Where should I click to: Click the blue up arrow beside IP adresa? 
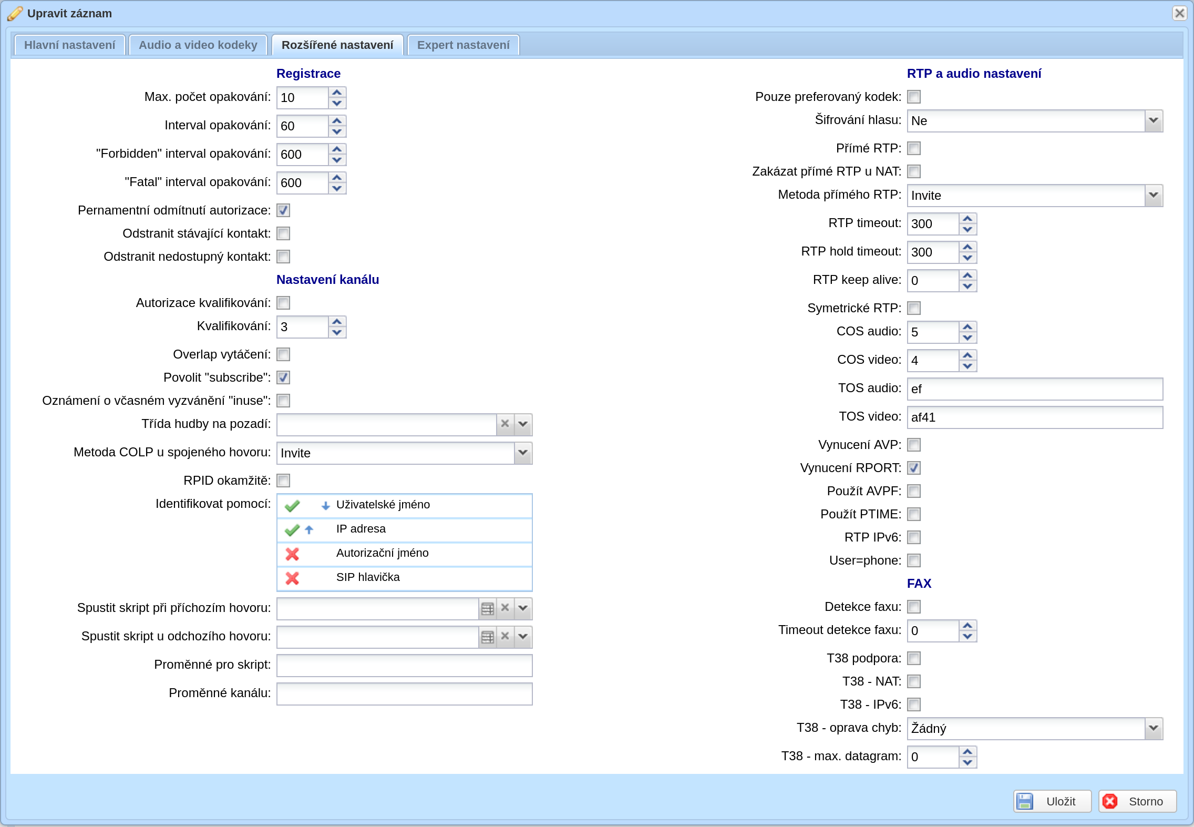pos(309,529)
